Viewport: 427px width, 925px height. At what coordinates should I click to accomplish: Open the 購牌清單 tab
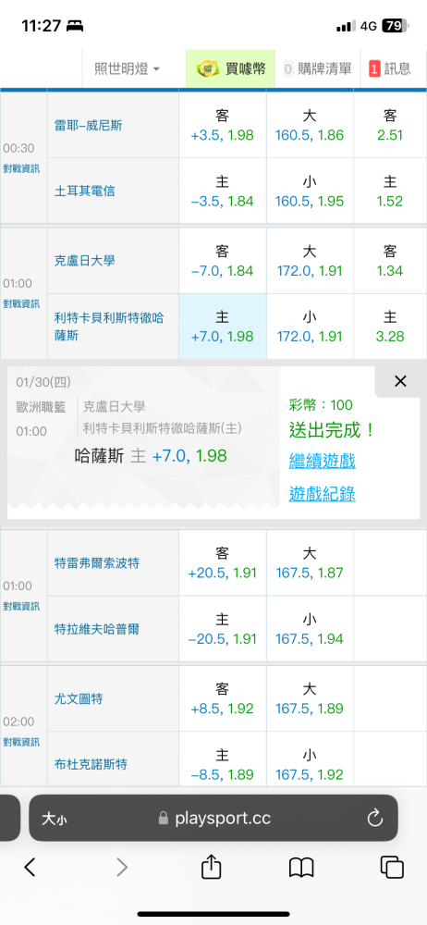pyautogui.click(x=317, y=69)
